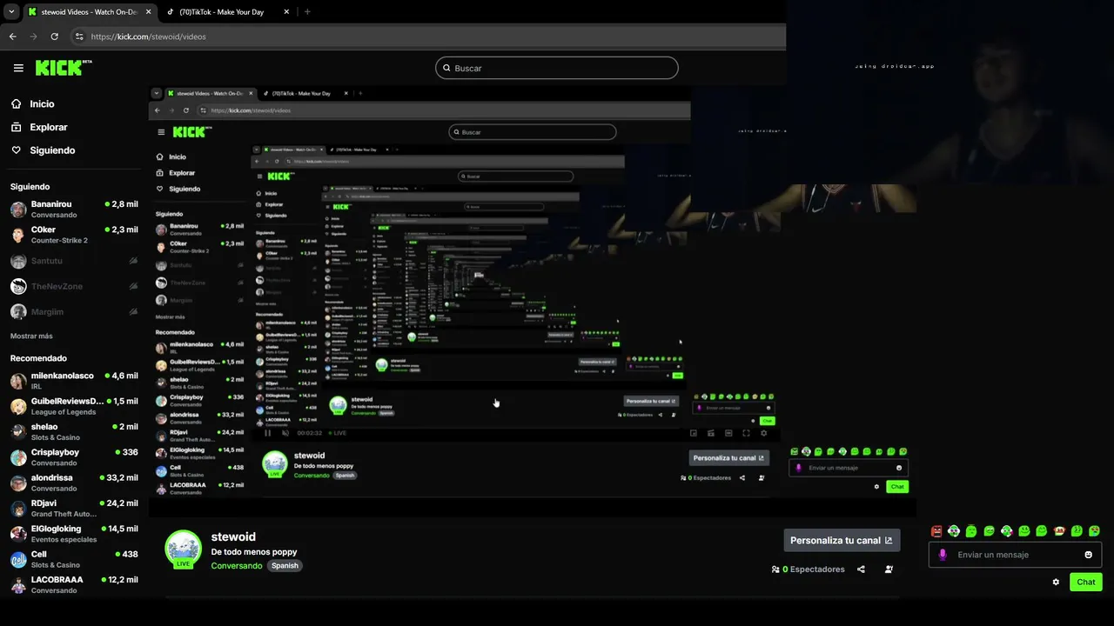Open the hamburger sidebar menu
The width and height of the screenshot is (1114, 626).
pyautogui.click(x=18, y=68)
